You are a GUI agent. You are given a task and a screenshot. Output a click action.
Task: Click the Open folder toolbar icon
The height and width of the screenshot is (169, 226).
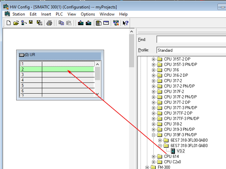[x=16, y=23]
